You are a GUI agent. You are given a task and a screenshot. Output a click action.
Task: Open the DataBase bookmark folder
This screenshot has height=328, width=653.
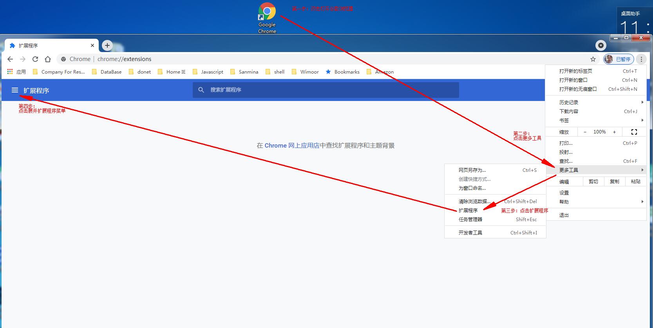coord(107,72)
